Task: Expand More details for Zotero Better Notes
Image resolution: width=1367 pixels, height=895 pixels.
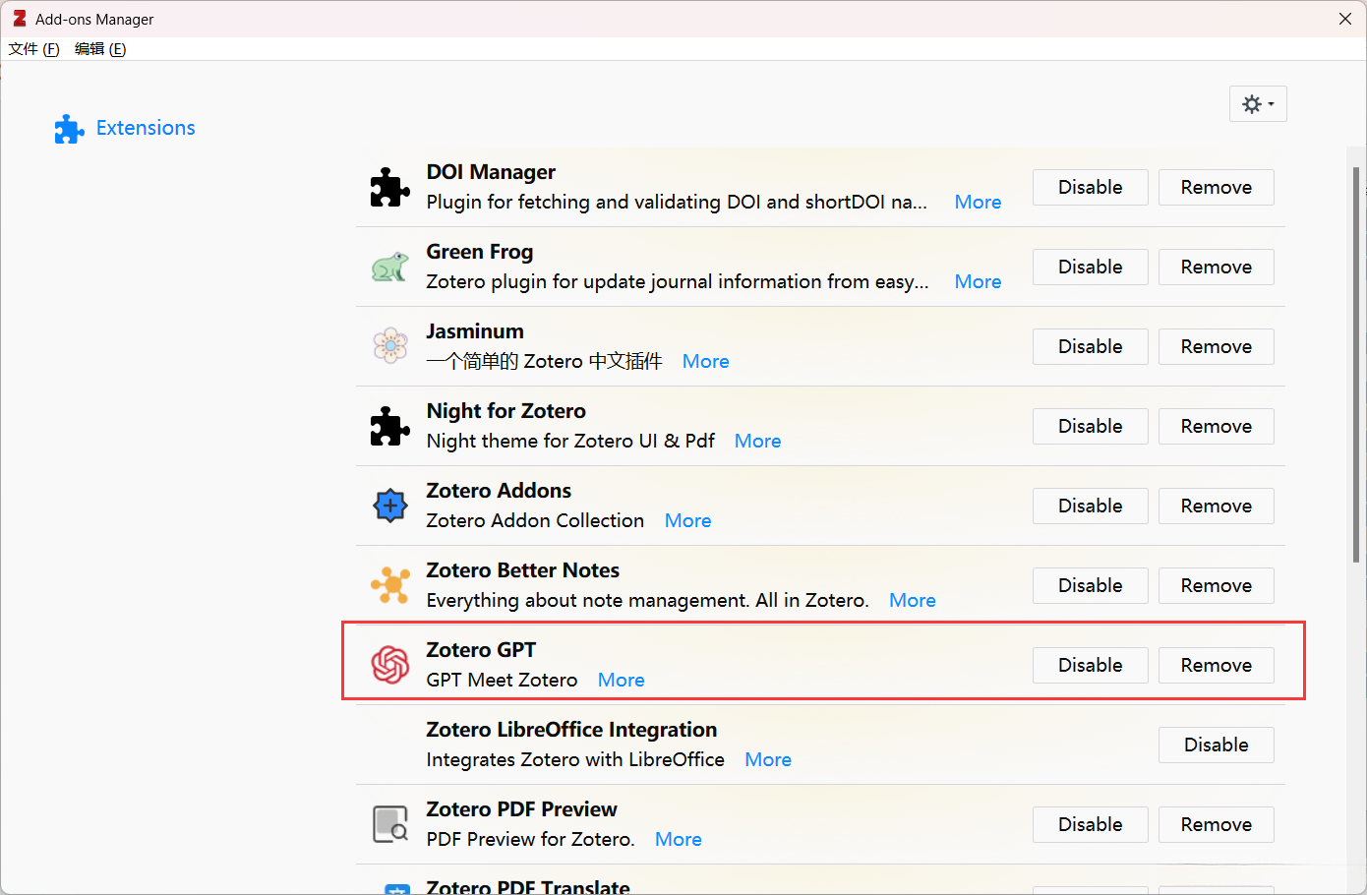Action: click(x=912, y=600)
